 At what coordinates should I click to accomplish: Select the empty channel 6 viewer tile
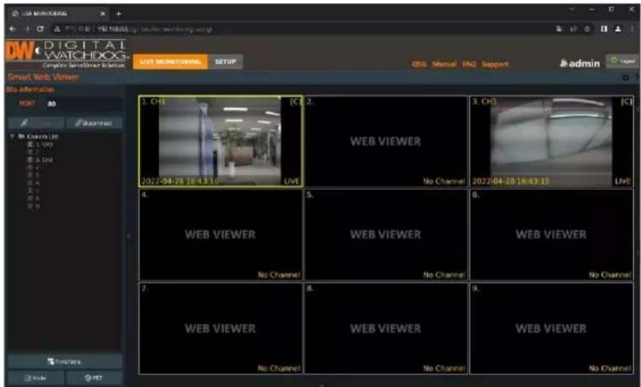point(552,235)
